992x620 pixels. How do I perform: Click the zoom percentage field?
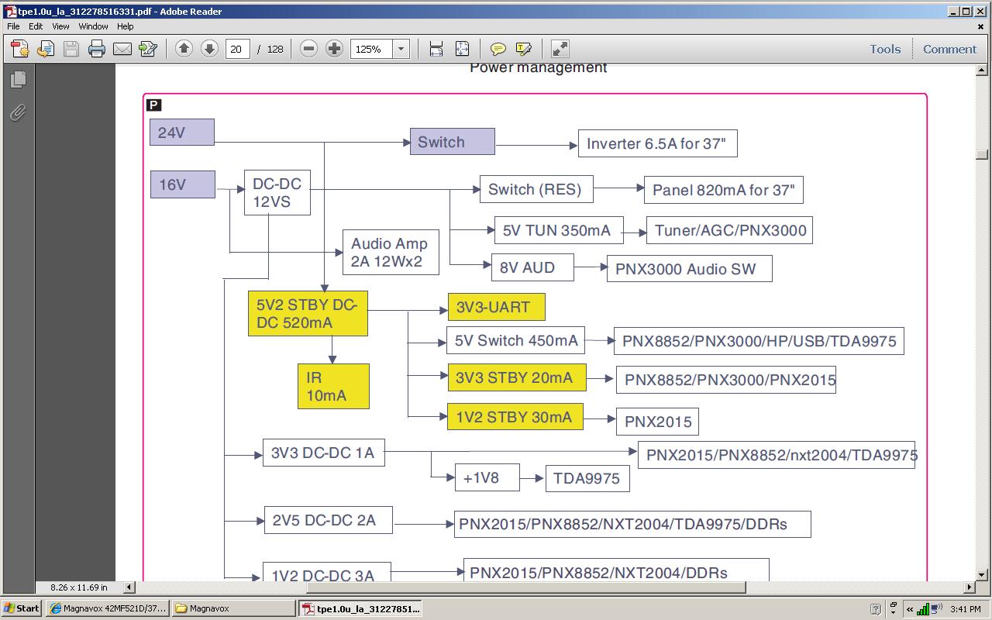[x=372, y=49]
